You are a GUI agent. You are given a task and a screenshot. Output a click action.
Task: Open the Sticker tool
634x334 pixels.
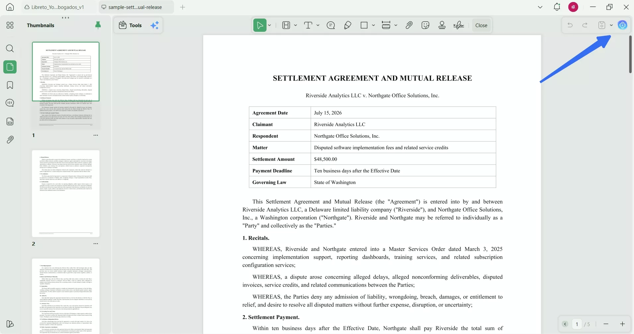pos(425,25)
